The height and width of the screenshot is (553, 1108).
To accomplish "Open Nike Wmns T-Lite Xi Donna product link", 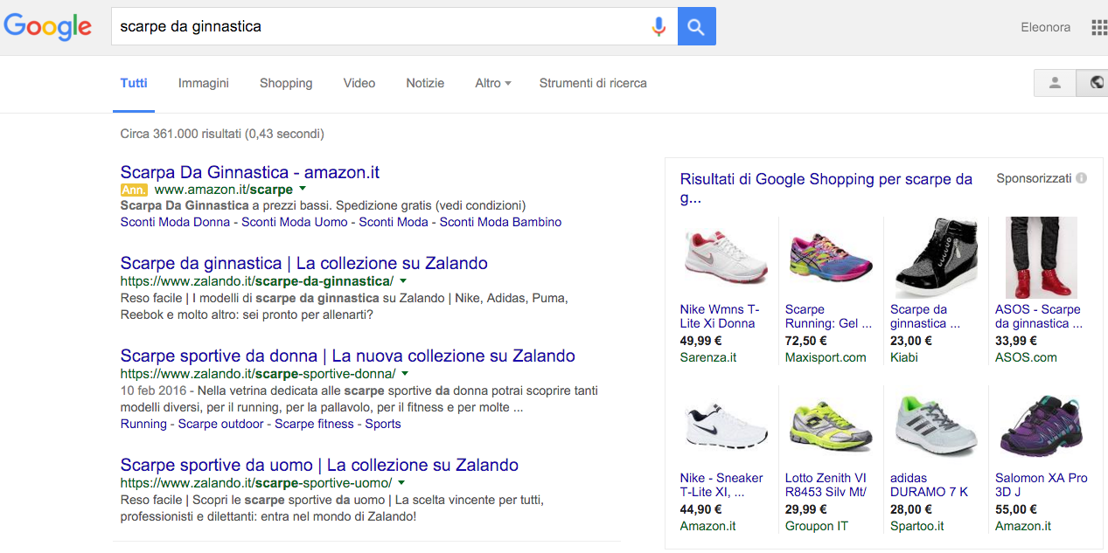I will 720,316.
